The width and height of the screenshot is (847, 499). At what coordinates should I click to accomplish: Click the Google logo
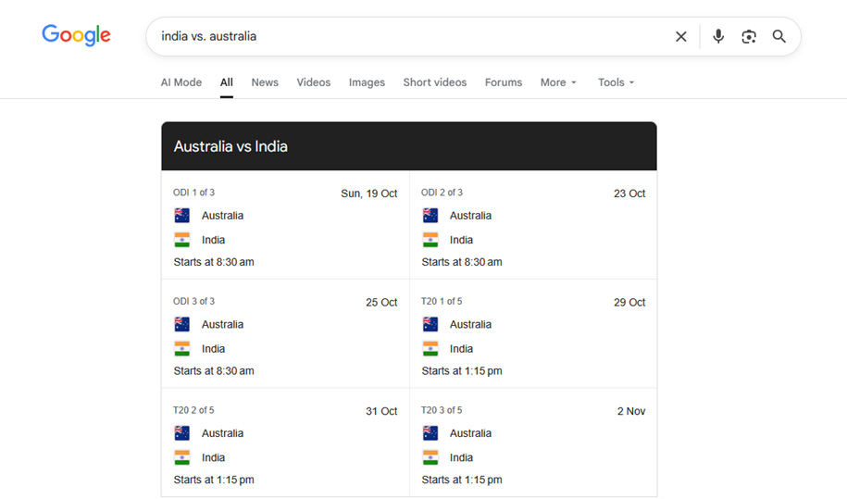point(76,35)
